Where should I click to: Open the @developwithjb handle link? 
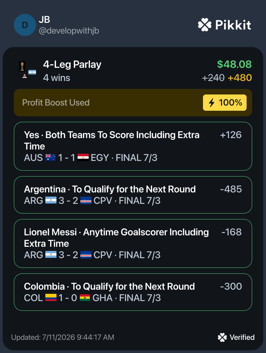point(69,30)
